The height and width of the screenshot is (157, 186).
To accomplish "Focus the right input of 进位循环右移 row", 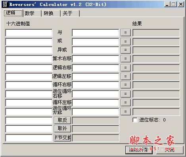I will coord(96,94).
